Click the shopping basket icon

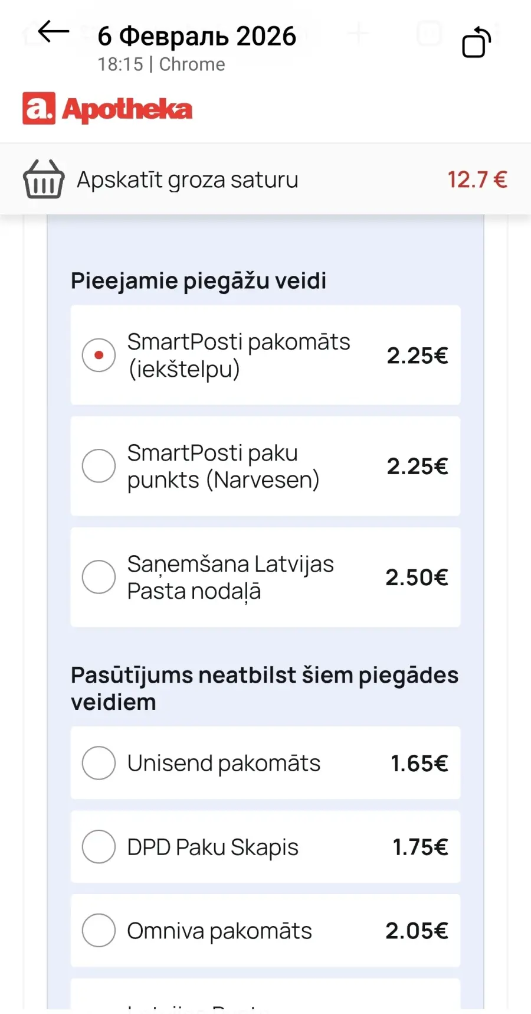pos(43,179)
